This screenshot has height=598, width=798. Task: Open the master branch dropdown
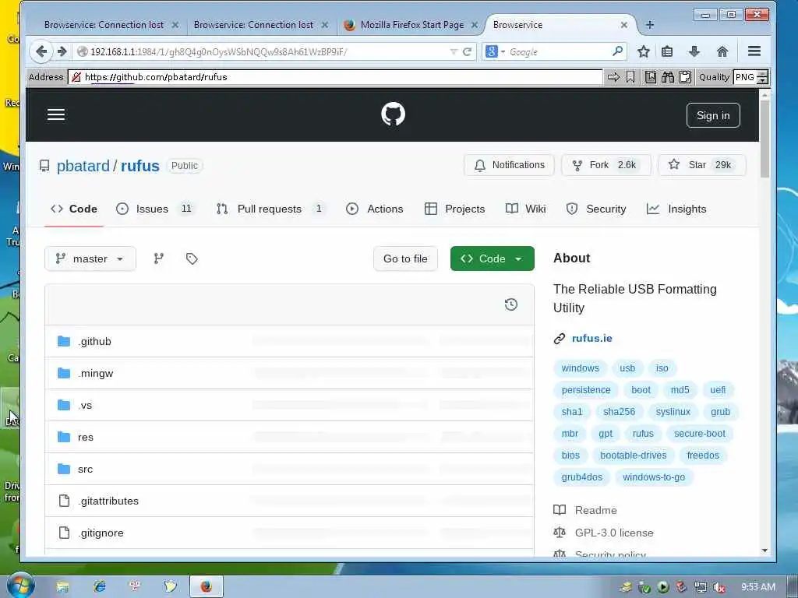pos(90,259)
